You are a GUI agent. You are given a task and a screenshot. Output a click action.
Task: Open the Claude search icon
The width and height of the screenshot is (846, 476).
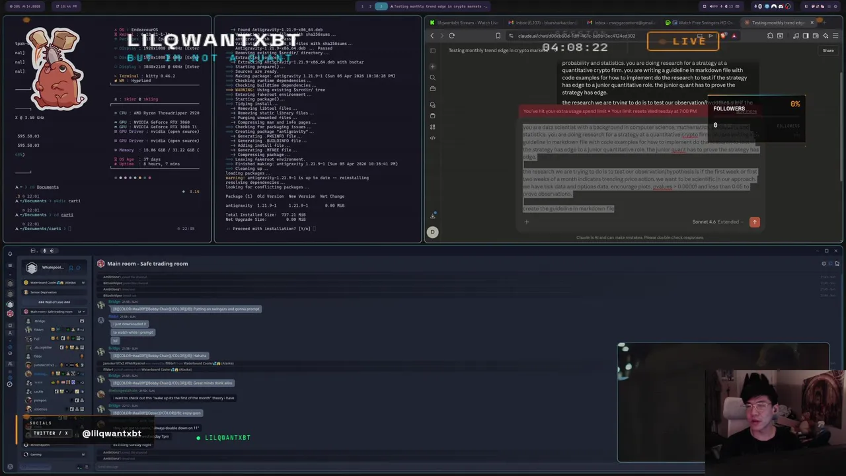coord(432,77)
